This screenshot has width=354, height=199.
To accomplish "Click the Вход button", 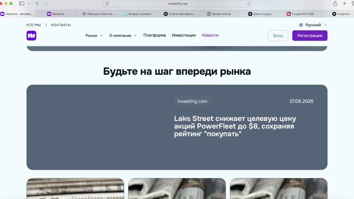I will click(x=278, y=35).
